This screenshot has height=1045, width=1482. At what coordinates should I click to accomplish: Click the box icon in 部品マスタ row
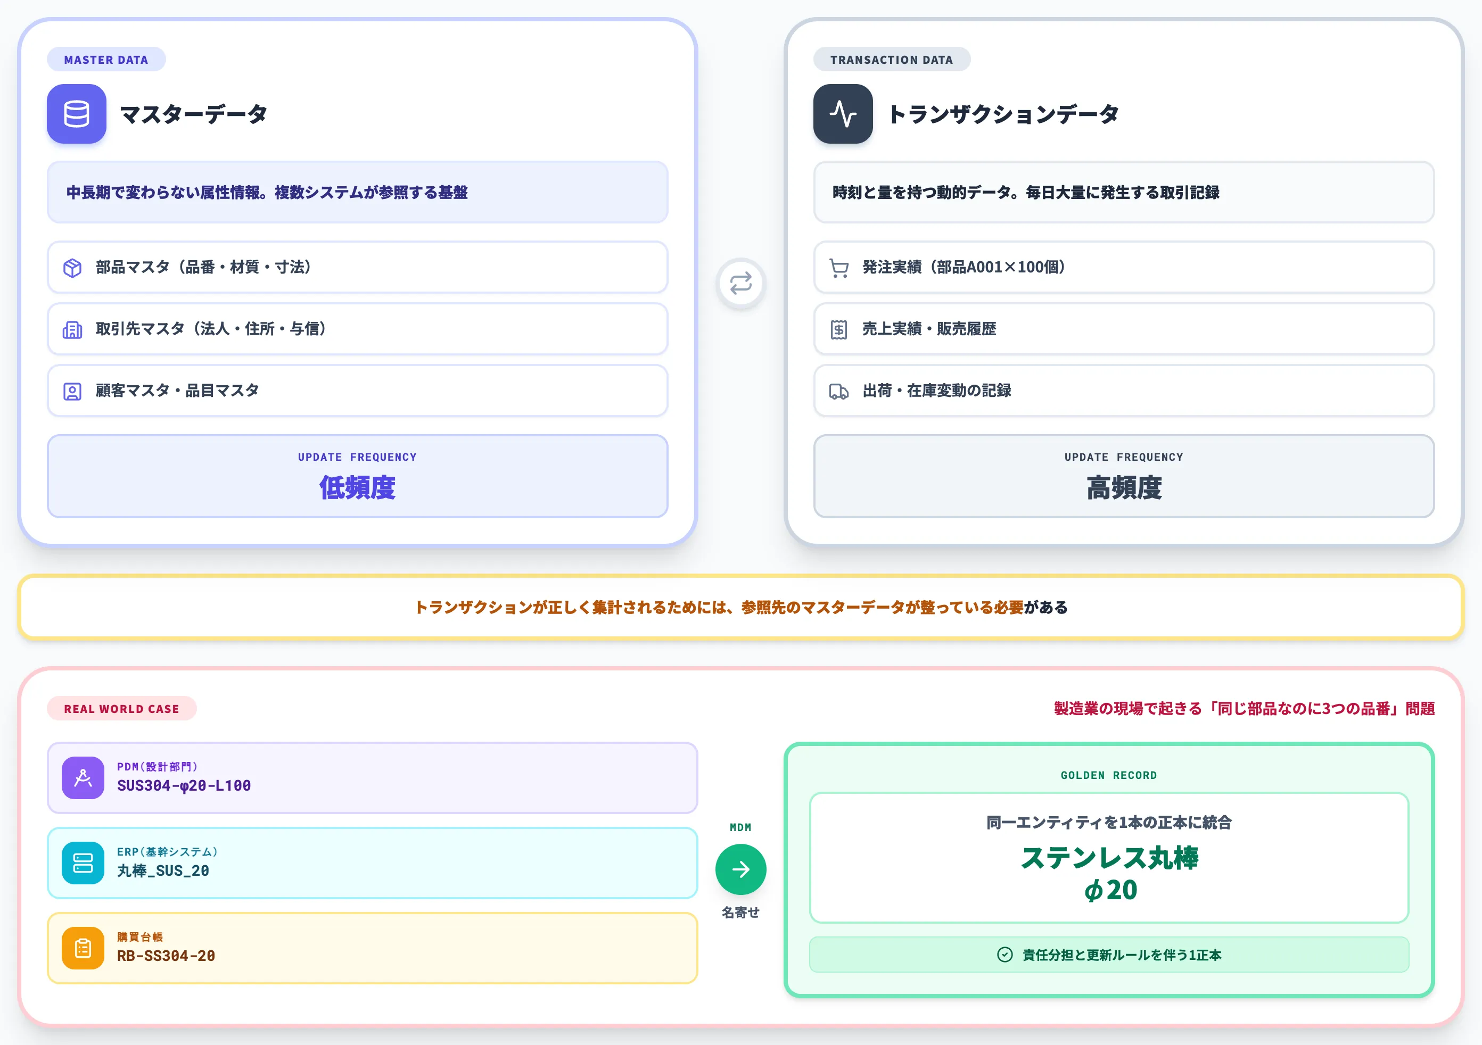pos(72,268)
